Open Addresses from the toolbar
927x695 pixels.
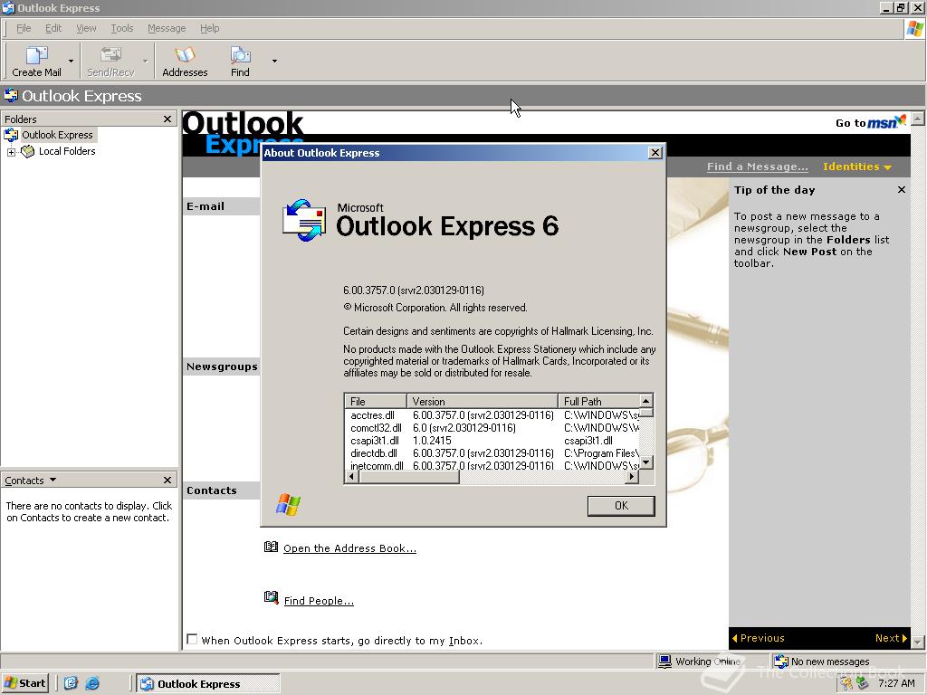click(x=185, y=61)
